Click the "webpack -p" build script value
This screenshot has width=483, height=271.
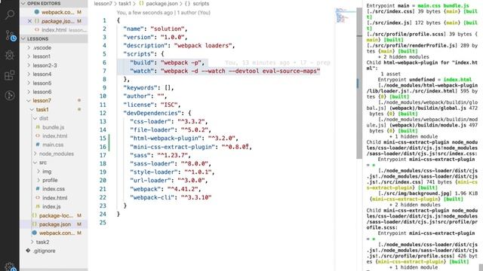[x=180, y=62]
